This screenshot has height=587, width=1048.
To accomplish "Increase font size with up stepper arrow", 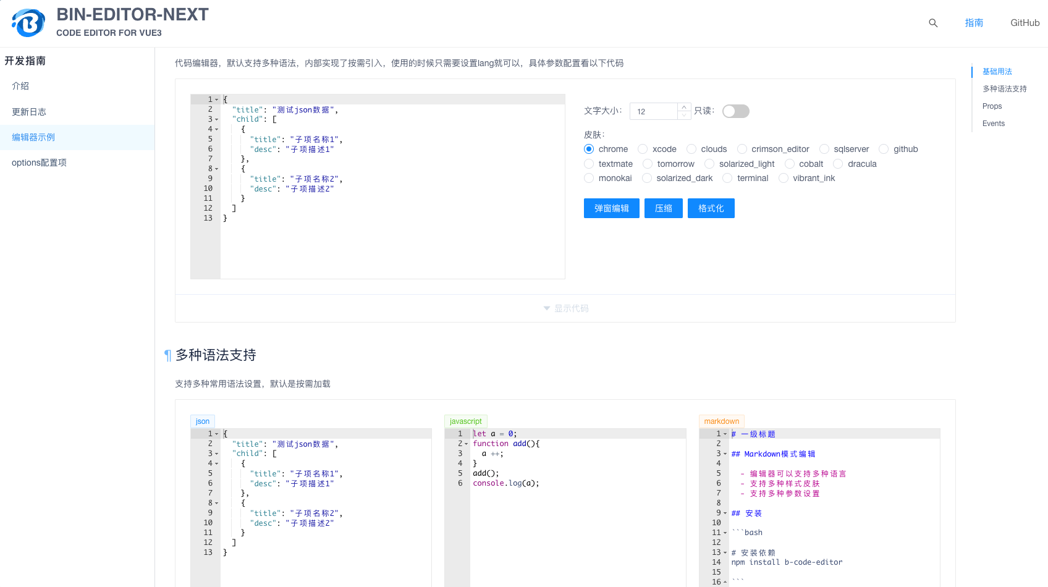I will tap(684, 107).
